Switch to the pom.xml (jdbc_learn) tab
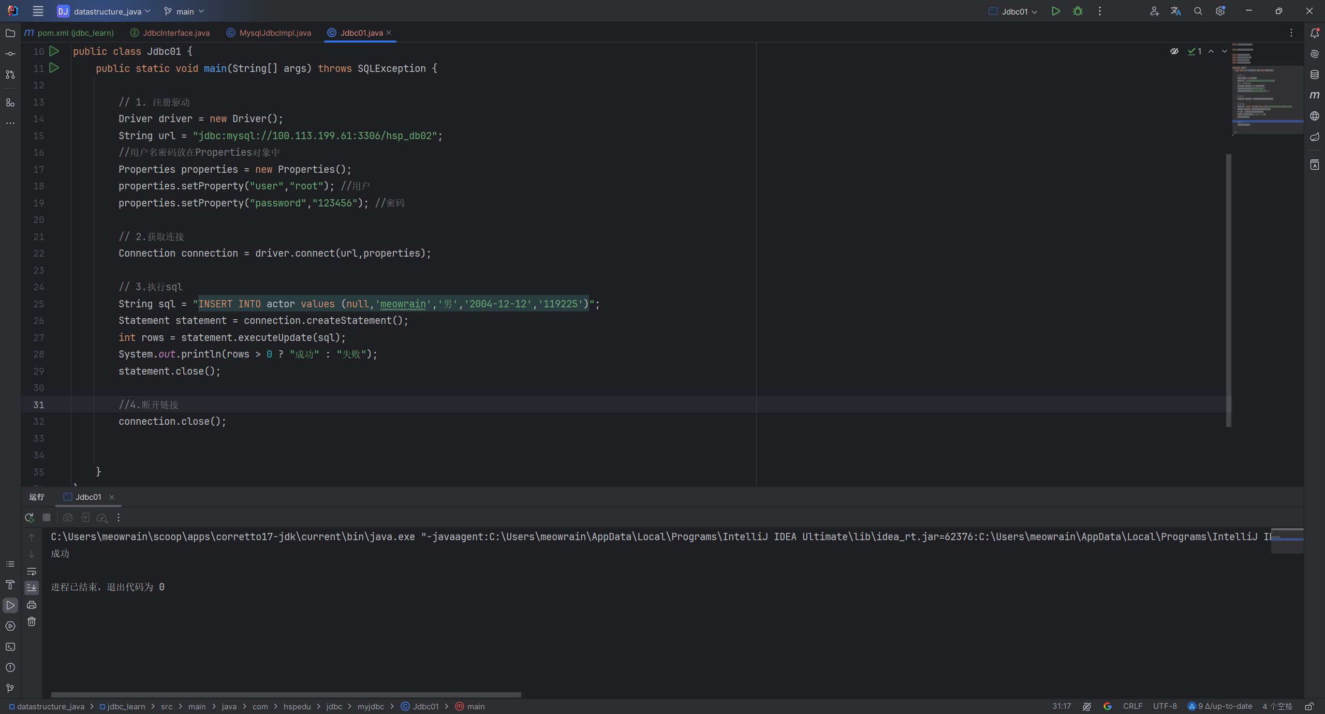The width and height of the screenshot is (1325, 714). pyautogui.click(x=75, y=33)
